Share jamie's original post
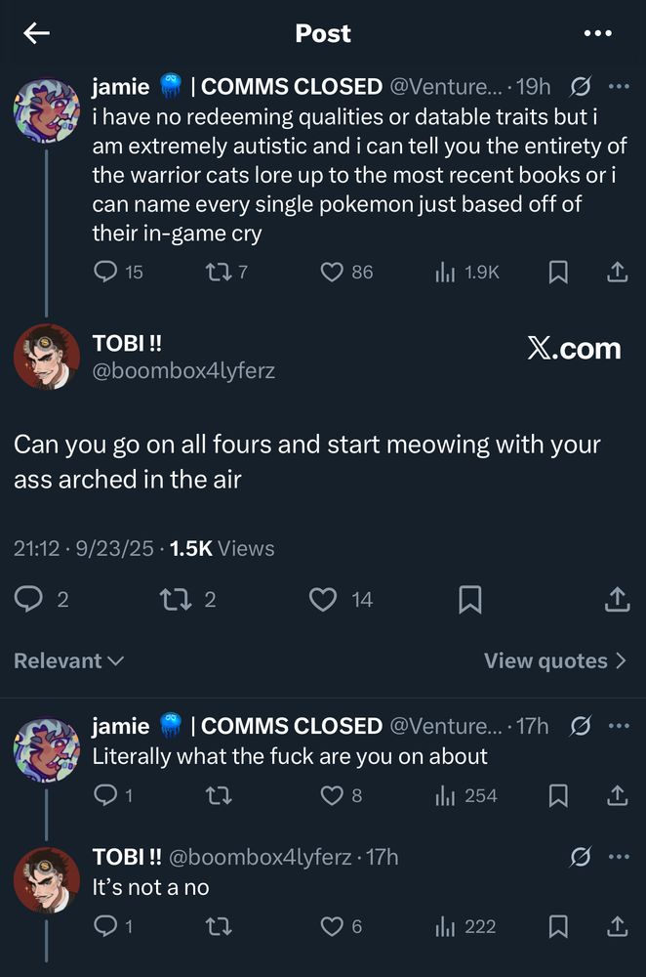 tap(617, 273)
